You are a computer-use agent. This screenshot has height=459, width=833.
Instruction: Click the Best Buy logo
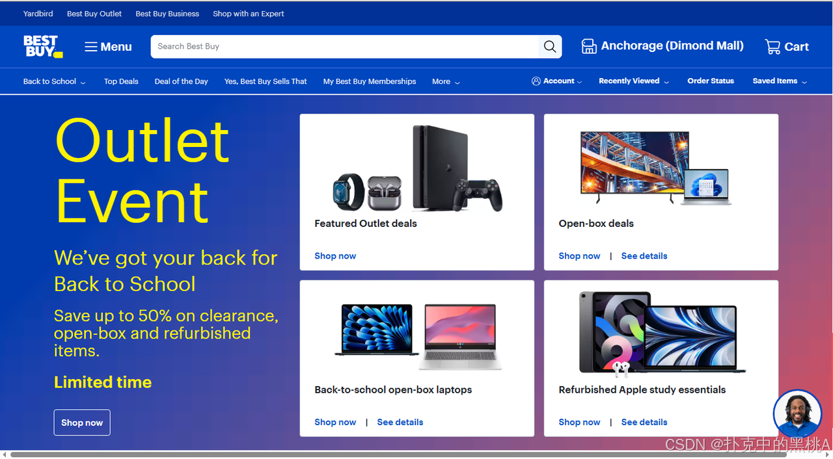click(x=43, y=46)
